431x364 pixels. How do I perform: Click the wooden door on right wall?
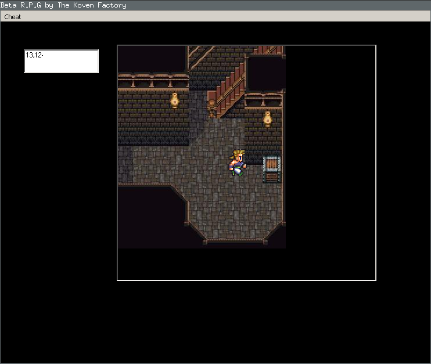[x=272, y=169]
